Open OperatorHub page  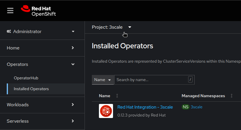[x=26, y=78]
